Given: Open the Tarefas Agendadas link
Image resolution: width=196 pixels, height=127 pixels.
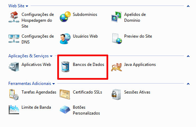Looking at the screenshot, I should click(x=39, y=92).
